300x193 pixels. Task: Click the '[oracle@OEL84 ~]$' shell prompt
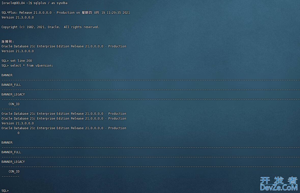(17, 3)
